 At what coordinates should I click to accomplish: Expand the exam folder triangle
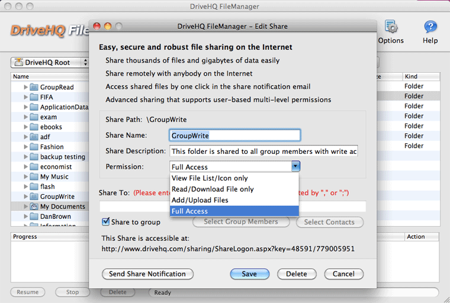(25, 117)
